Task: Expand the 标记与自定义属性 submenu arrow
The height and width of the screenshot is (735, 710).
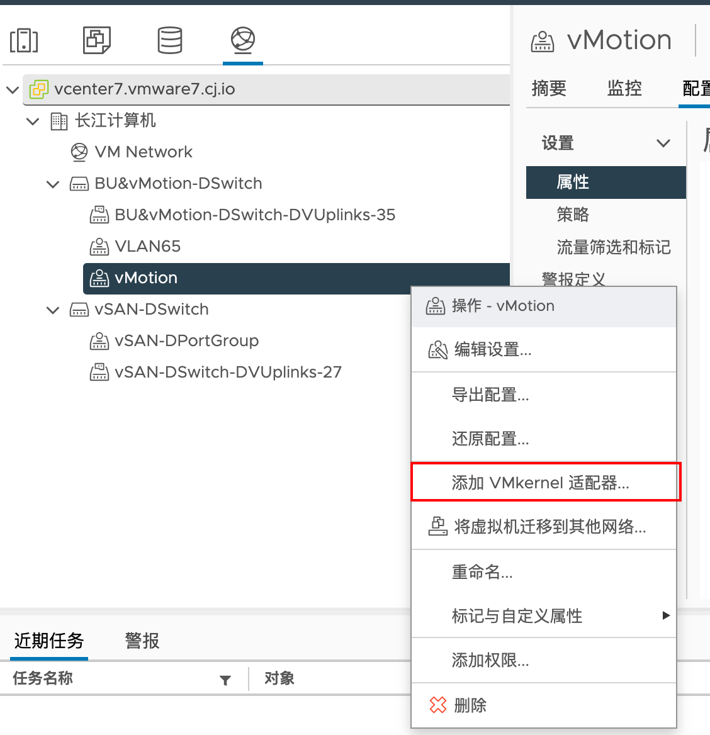Action: tap(666, 615)
